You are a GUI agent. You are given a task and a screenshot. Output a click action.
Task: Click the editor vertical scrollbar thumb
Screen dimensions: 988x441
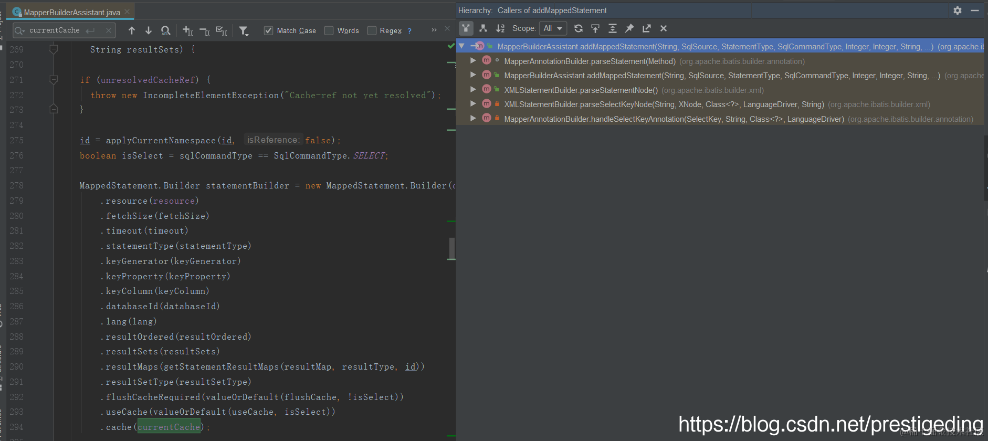tap(451, 248)
